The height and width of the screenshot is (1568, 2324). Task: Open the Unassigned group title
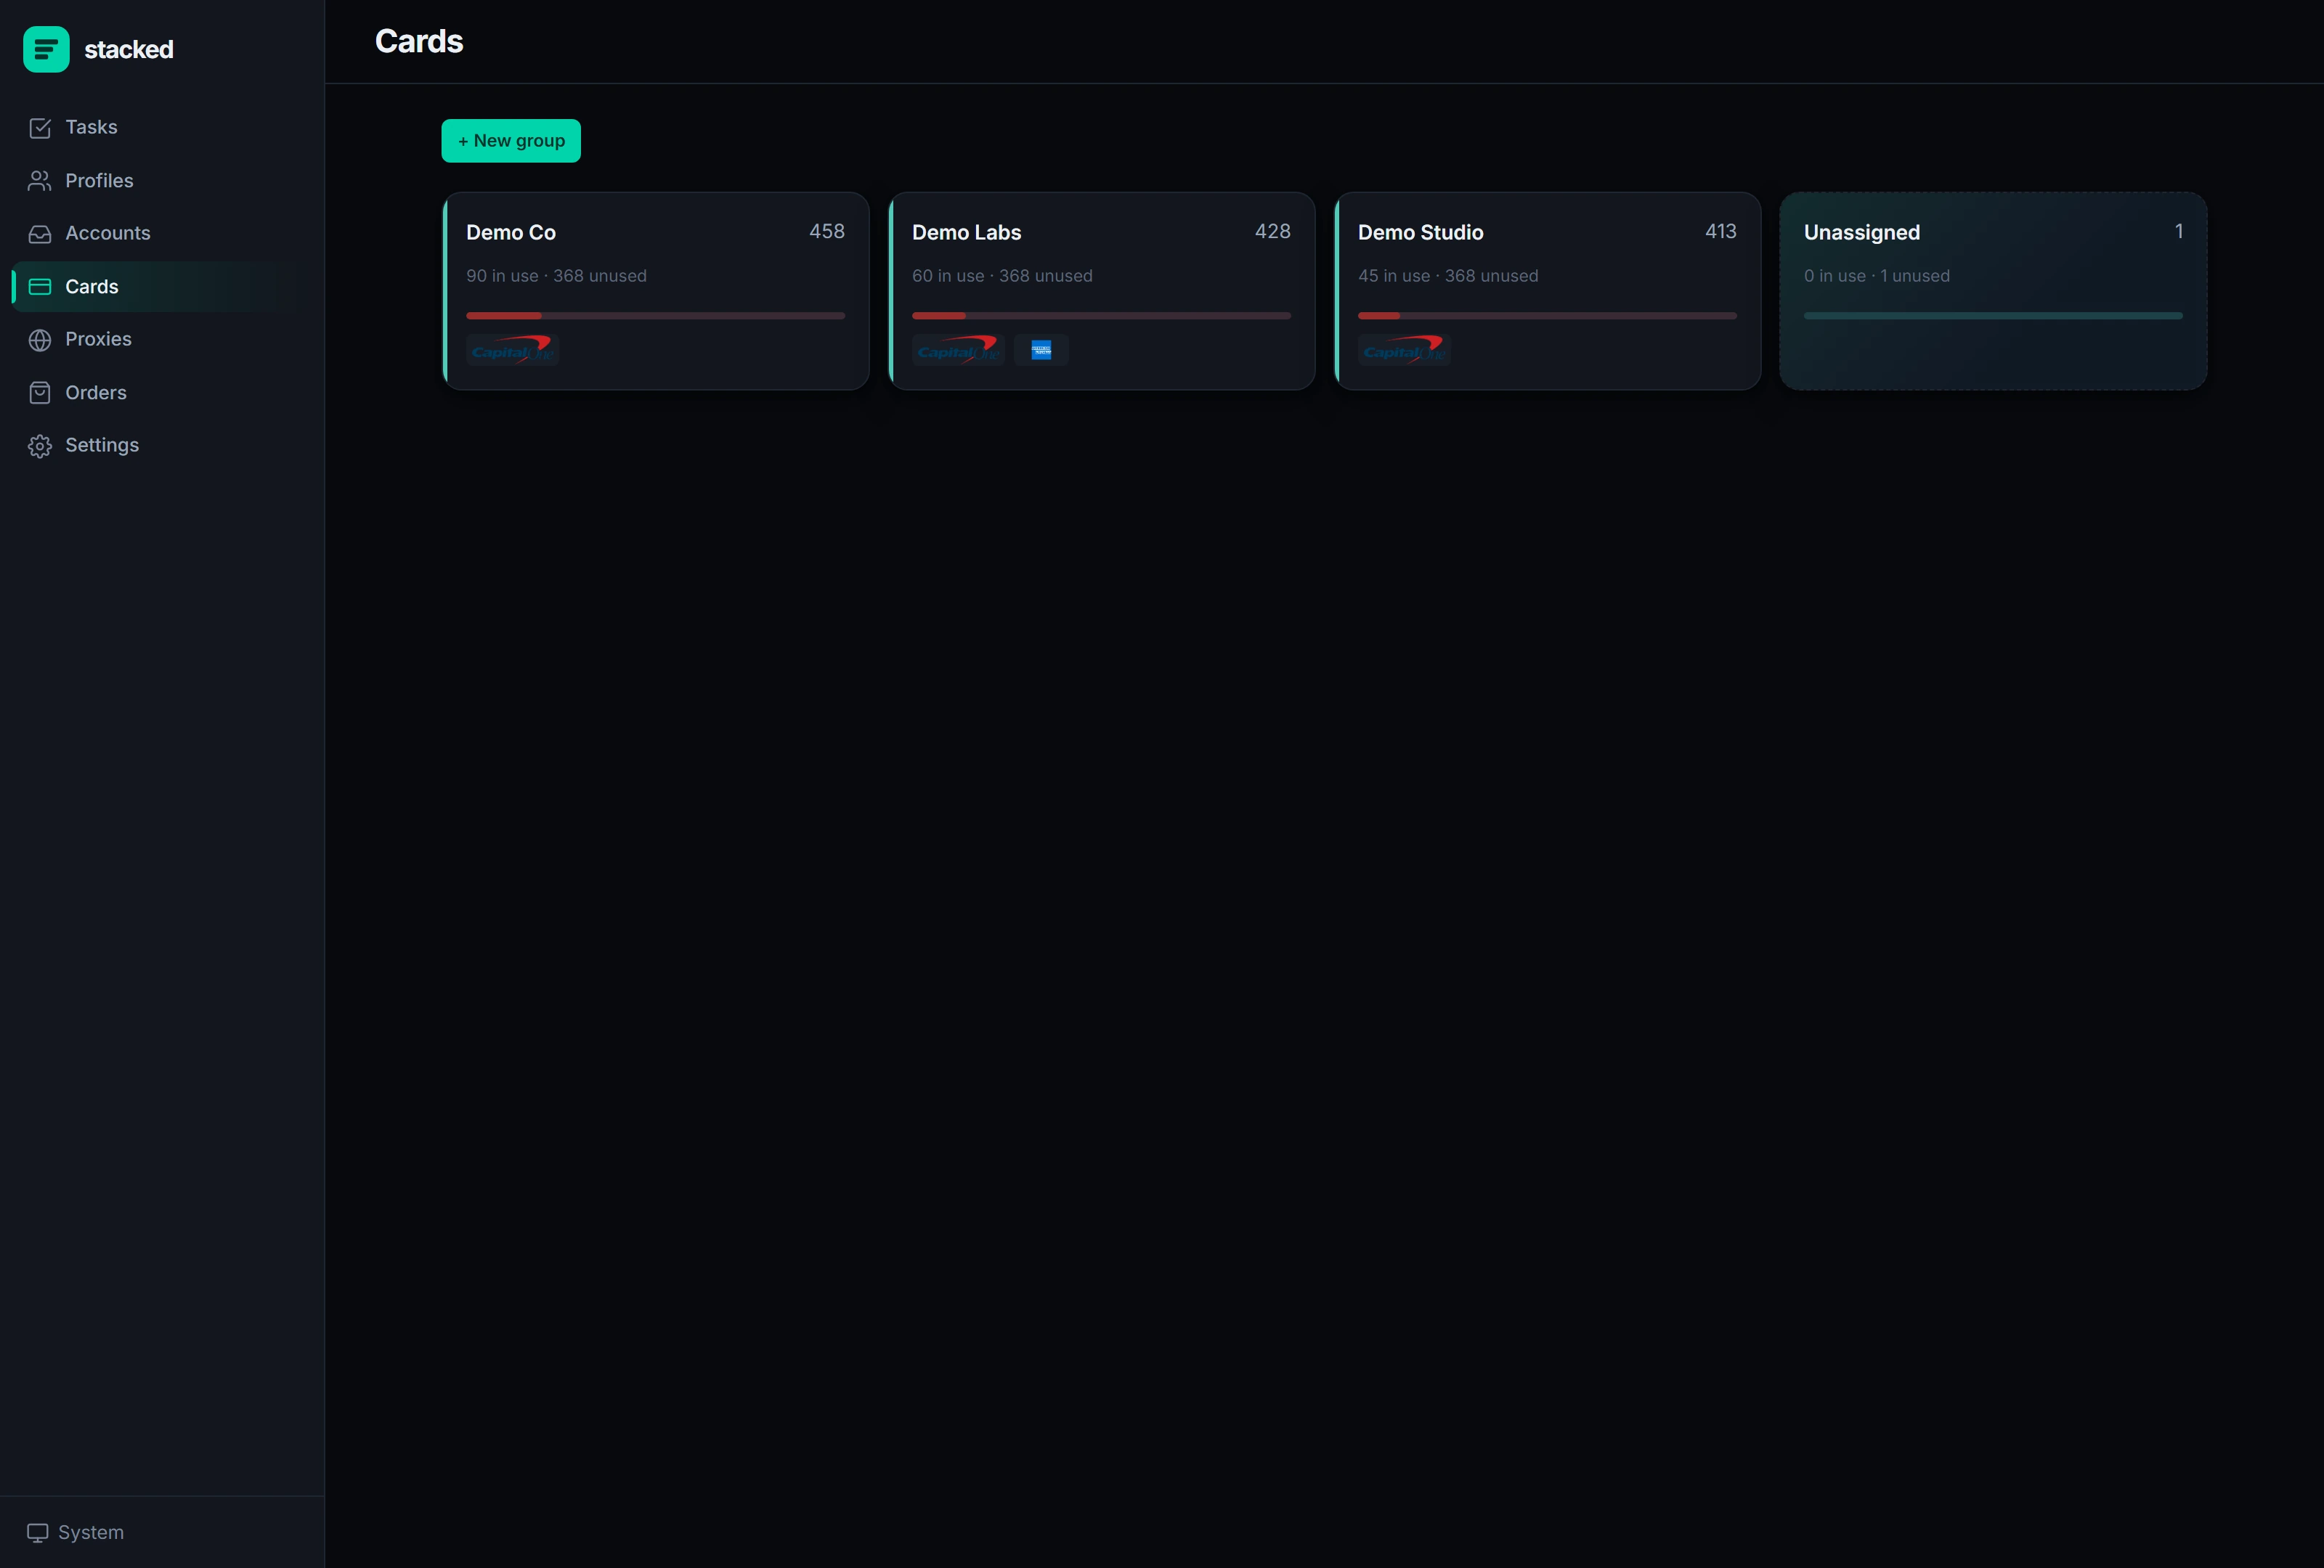coord(1861,232)
